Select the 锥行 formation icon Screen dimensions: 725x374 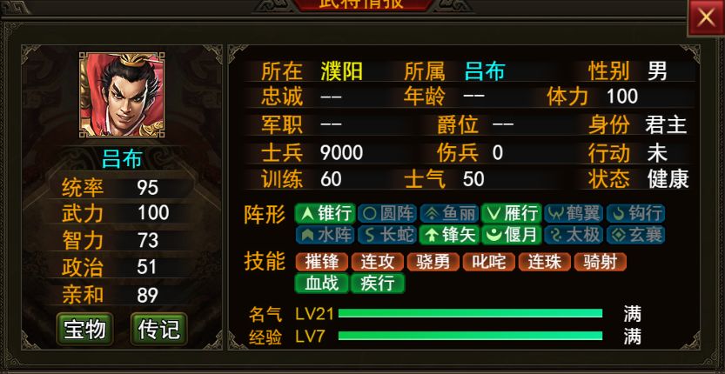[x=326, y=214]
